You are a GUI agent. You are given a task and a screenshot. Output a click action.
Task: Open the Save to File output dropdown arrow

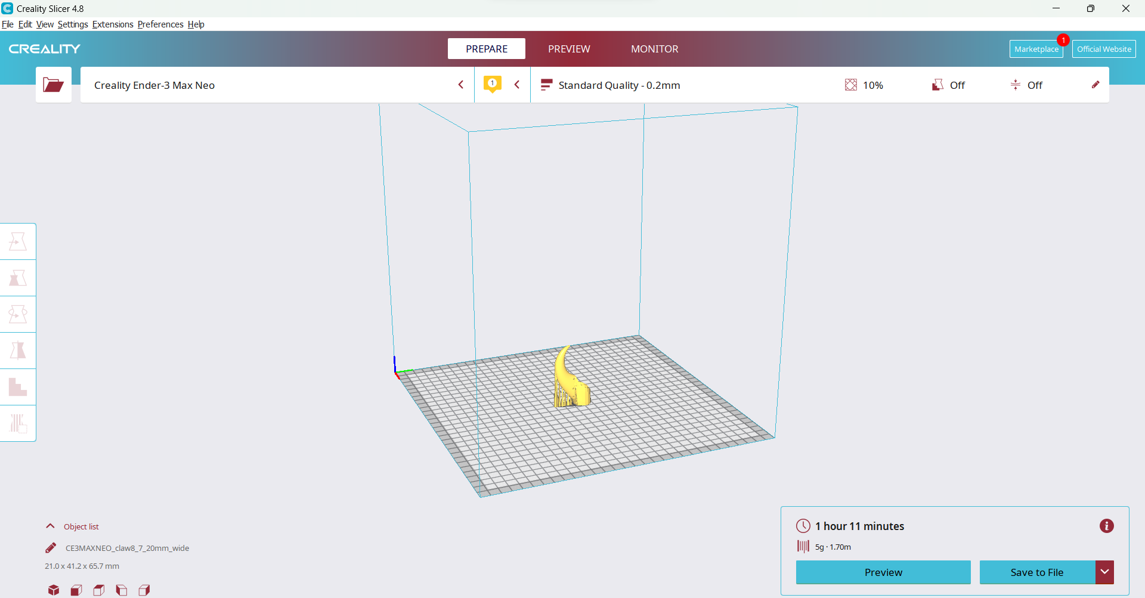(x=1104, y=572)
